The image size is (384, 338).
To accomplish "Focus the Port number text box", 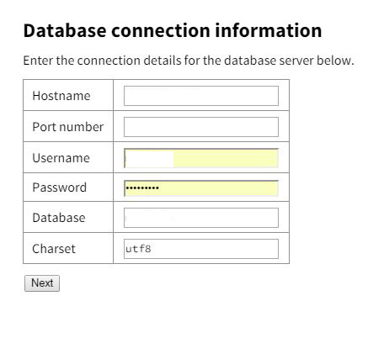I will click(201, 127).
